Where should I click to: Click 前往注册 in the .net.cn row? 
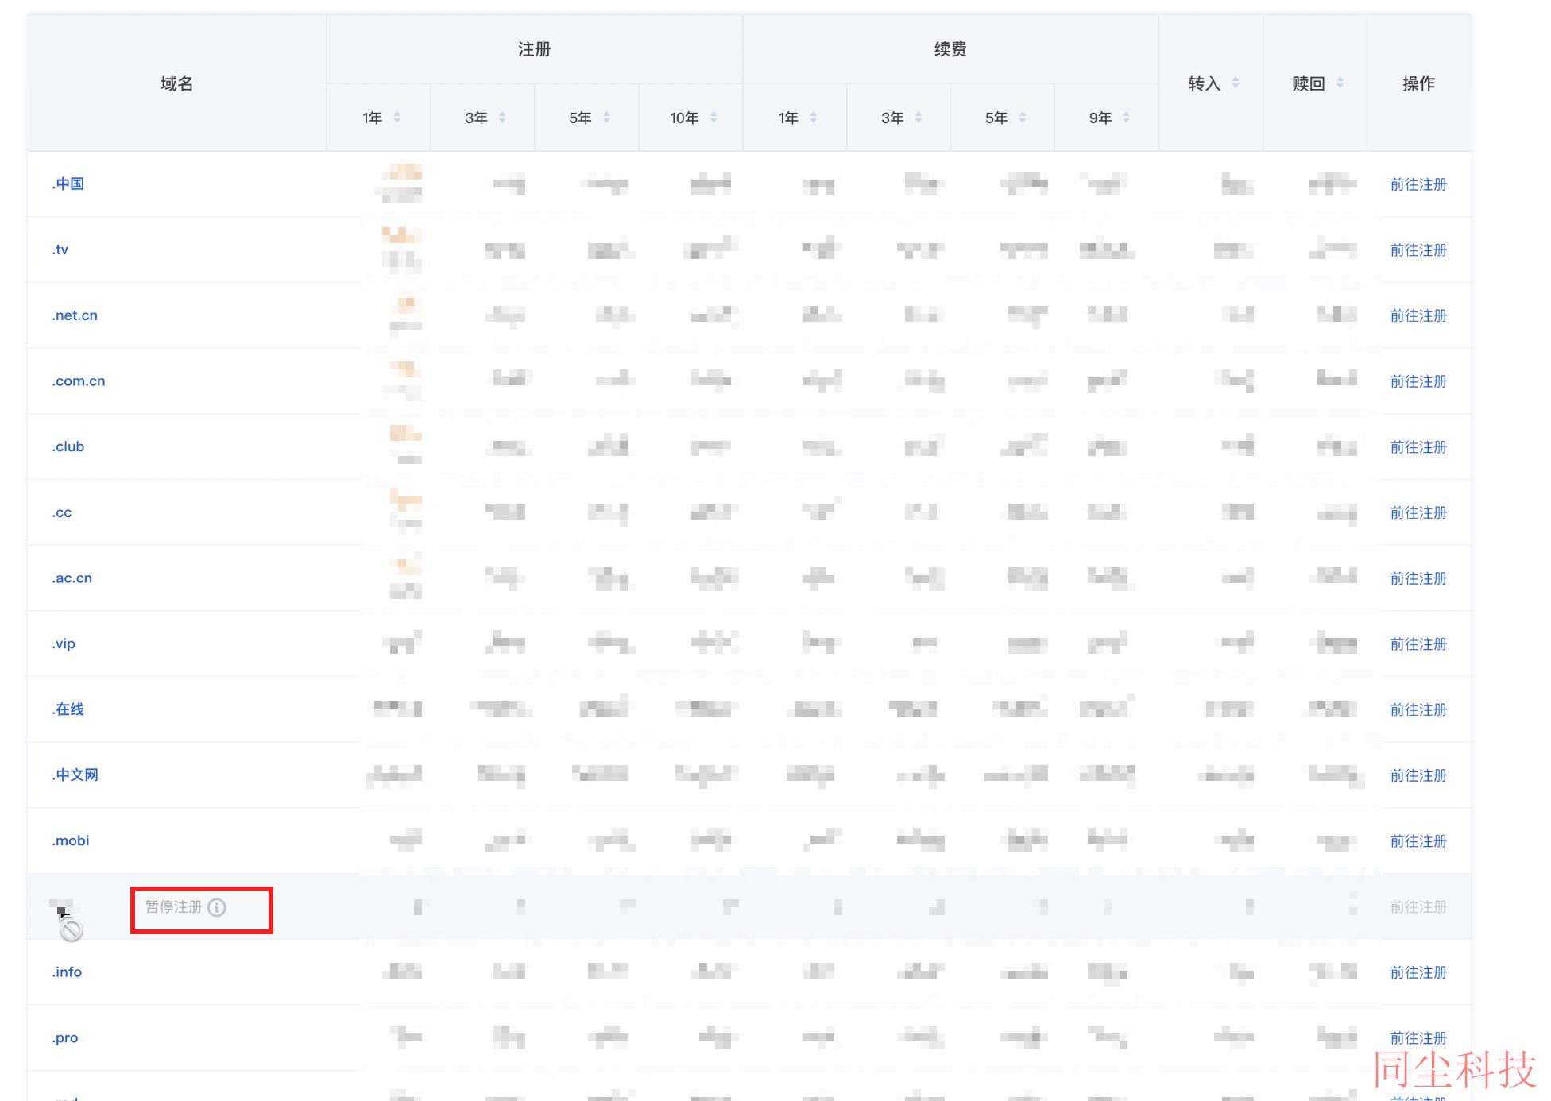pyautogui.click(x=1418, y=316)
